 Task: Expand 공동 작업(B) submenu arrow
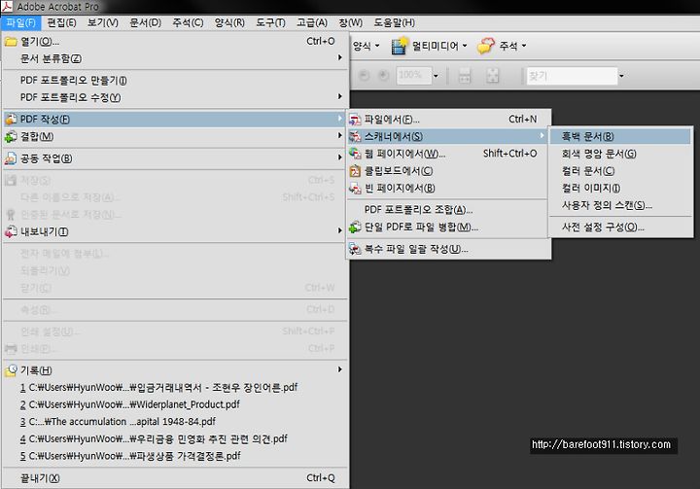(339, 157)
